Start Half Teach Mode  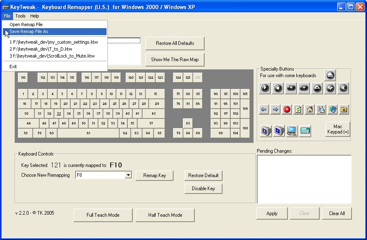pos(165,215)
